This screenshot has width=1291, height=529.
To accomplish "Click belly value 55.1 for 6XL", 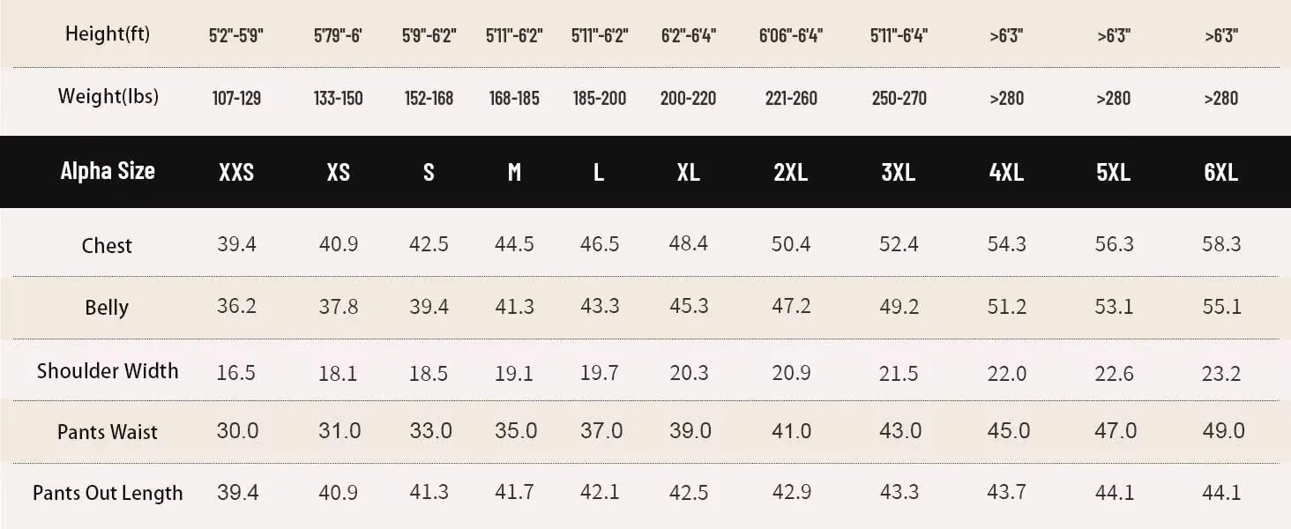I will (1221, 307).
